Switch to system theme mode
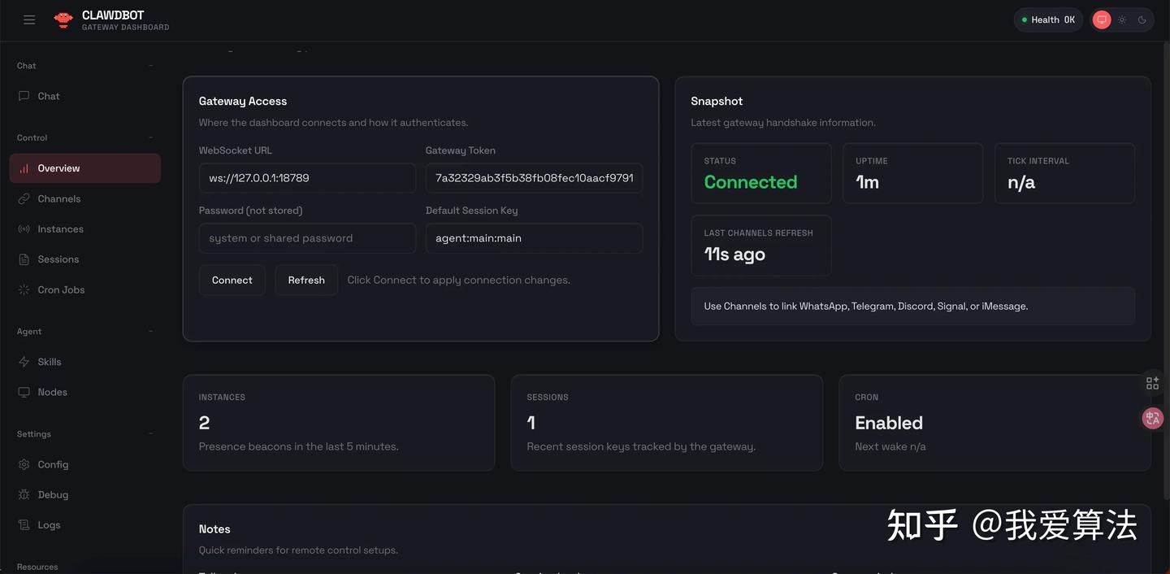This screenshot has width=1170, height=574. pos(1102,20)
